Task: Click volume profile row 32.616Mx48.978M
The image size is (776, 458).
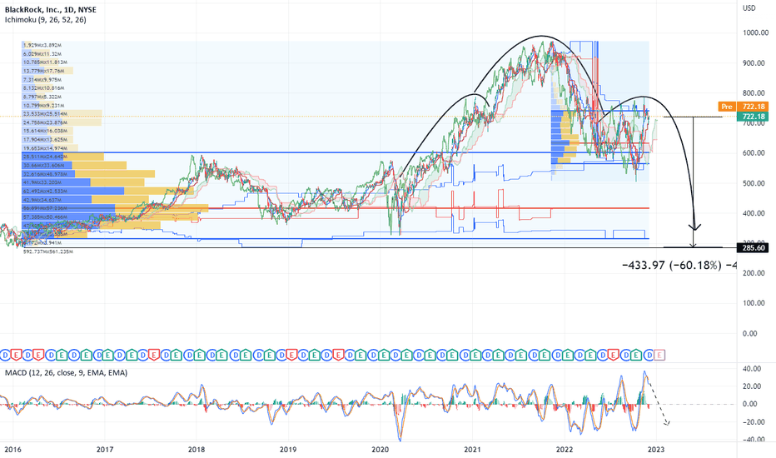Action: pos(45,174)
